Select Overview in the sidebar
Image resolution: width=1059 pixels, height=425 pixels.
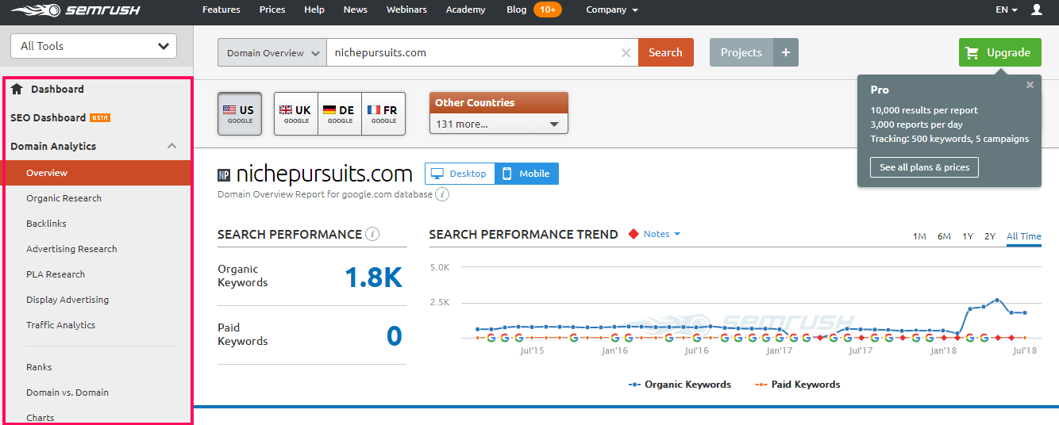click(x=97, y=173)
